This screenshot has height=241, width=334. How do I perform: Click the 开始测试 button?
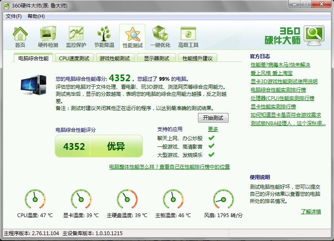click(x=213, y=118)
